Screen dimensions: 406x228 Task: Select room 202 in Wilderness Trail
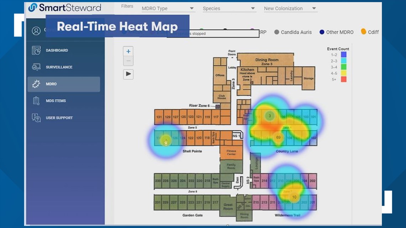[x=313, y=181]
